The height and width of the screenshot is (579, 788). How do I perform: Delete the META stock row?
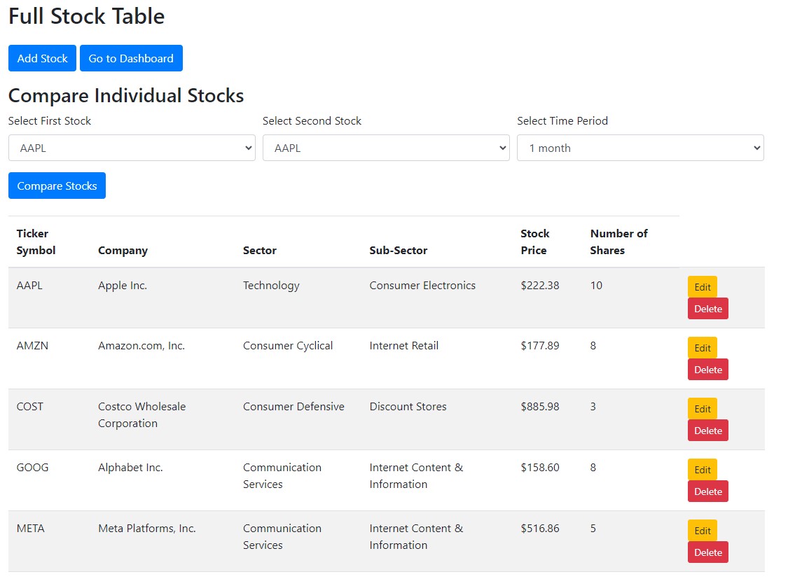707,552
